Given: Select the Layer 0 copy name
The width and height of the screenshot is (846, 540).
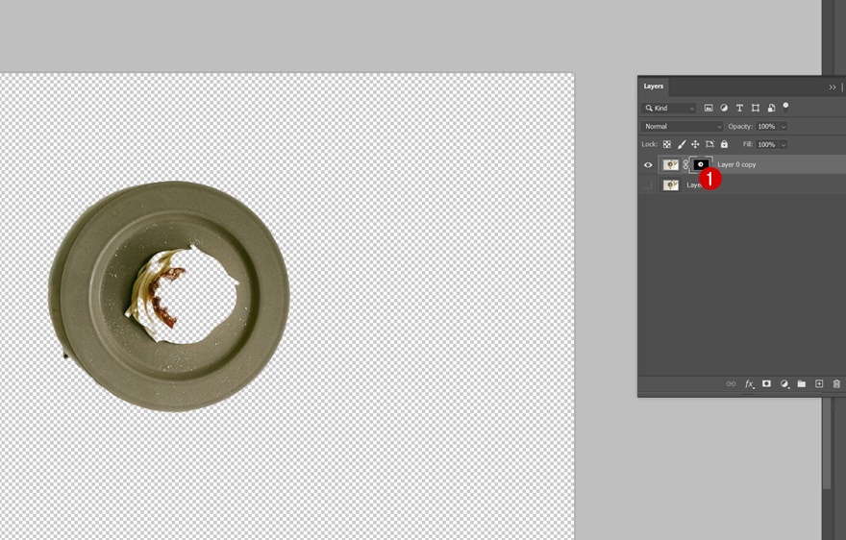Looking at the screenshot, I should (x=736, y=164).
